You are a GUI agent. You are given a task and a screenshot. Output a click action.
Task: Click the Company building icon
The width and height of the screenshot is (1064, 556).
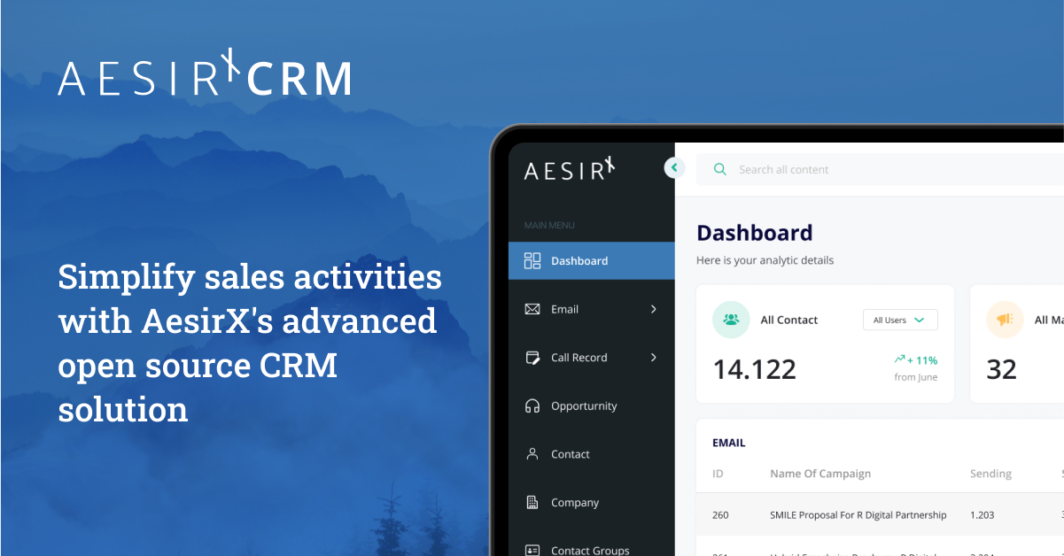point(532,502)
